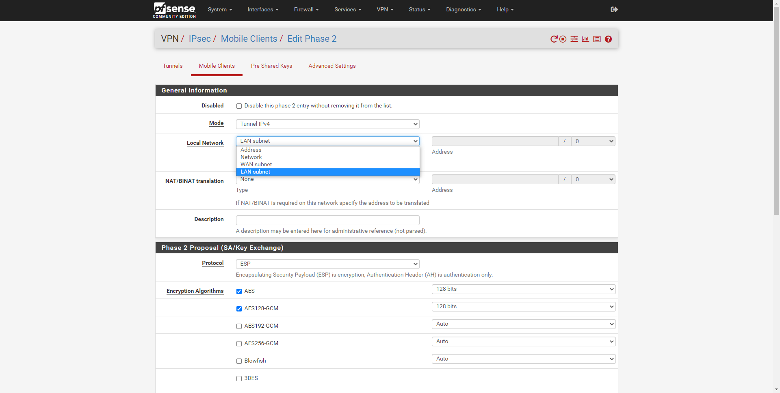The image size is (780, 393).
Task: Click into the Description text field
Action: coord(327,220)
